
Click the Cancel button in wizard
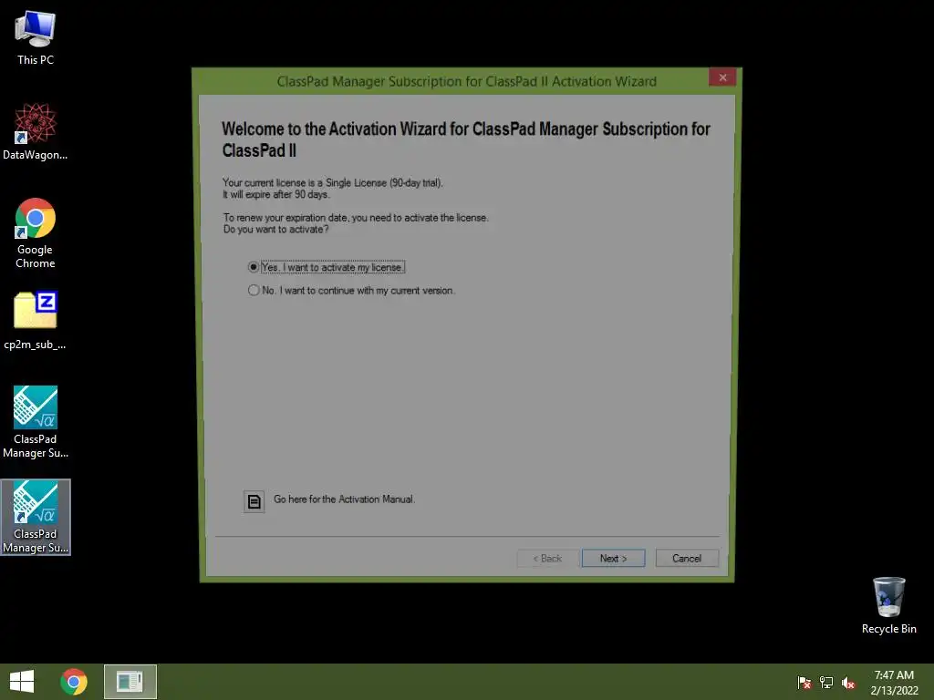coord(687,559)
